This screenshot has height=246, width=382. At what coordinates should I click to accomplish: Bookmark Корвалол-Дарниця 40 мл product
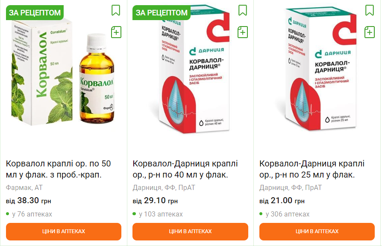tap(243, 10)
